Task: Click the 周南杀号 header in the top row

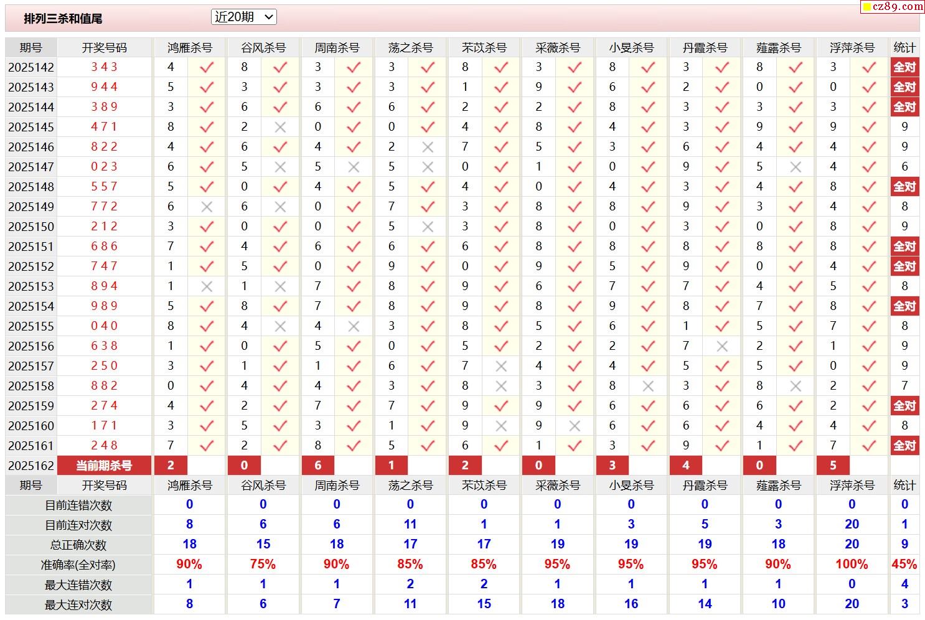Action: pos(337,48)
